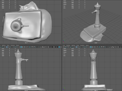122x91 pixels.
Task: Click Use Default Material icon in side view
Action: pyautogui.click(x=23, y=47)
